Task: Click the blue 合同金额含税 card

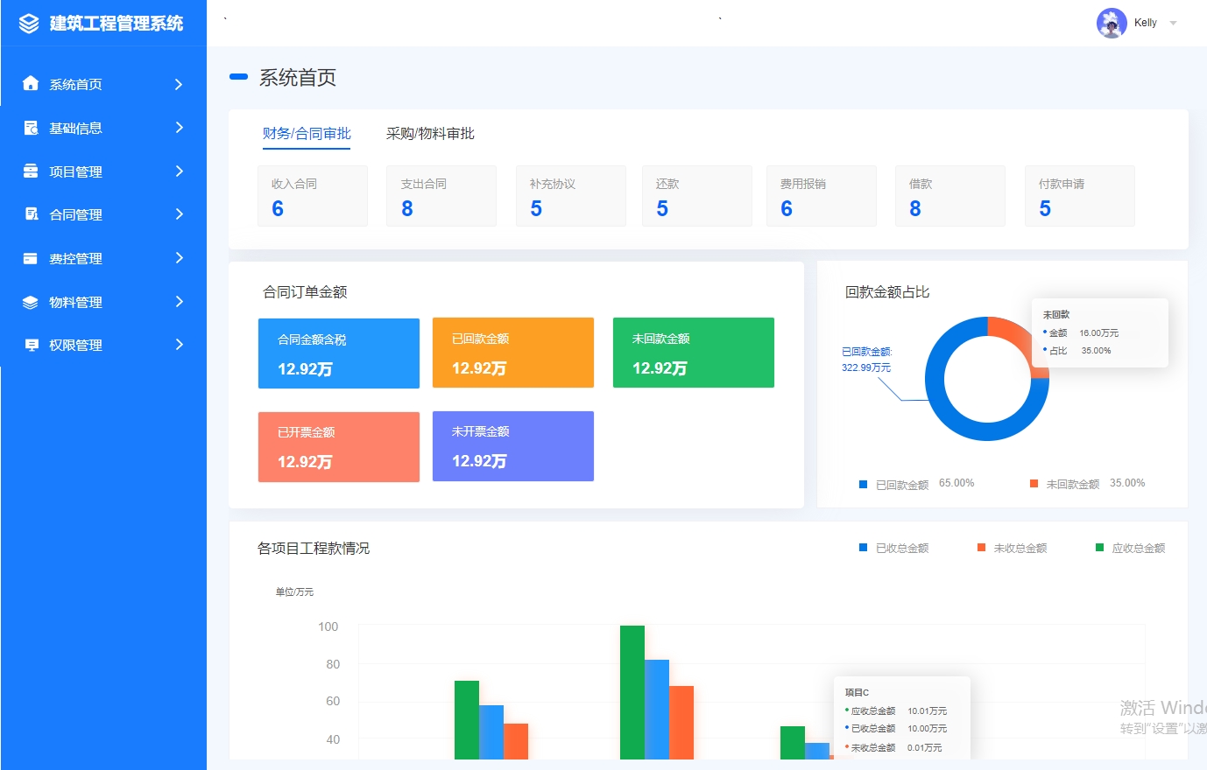Action: tap(339, 353)
